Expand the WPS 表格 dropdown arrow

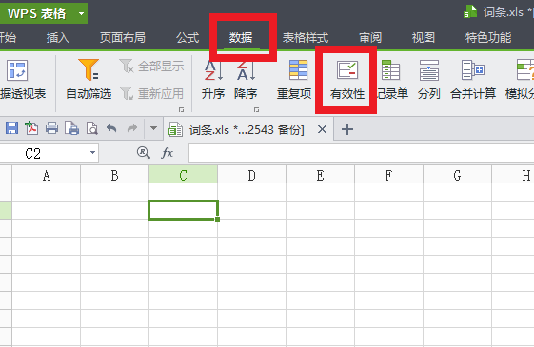pyautogui.click(x=81, y=14)
